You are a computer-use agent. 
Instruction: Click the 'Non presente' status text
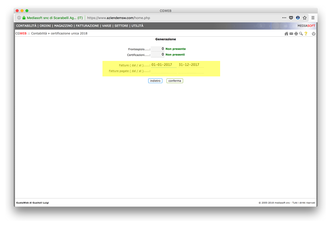[x=176, y=49]
